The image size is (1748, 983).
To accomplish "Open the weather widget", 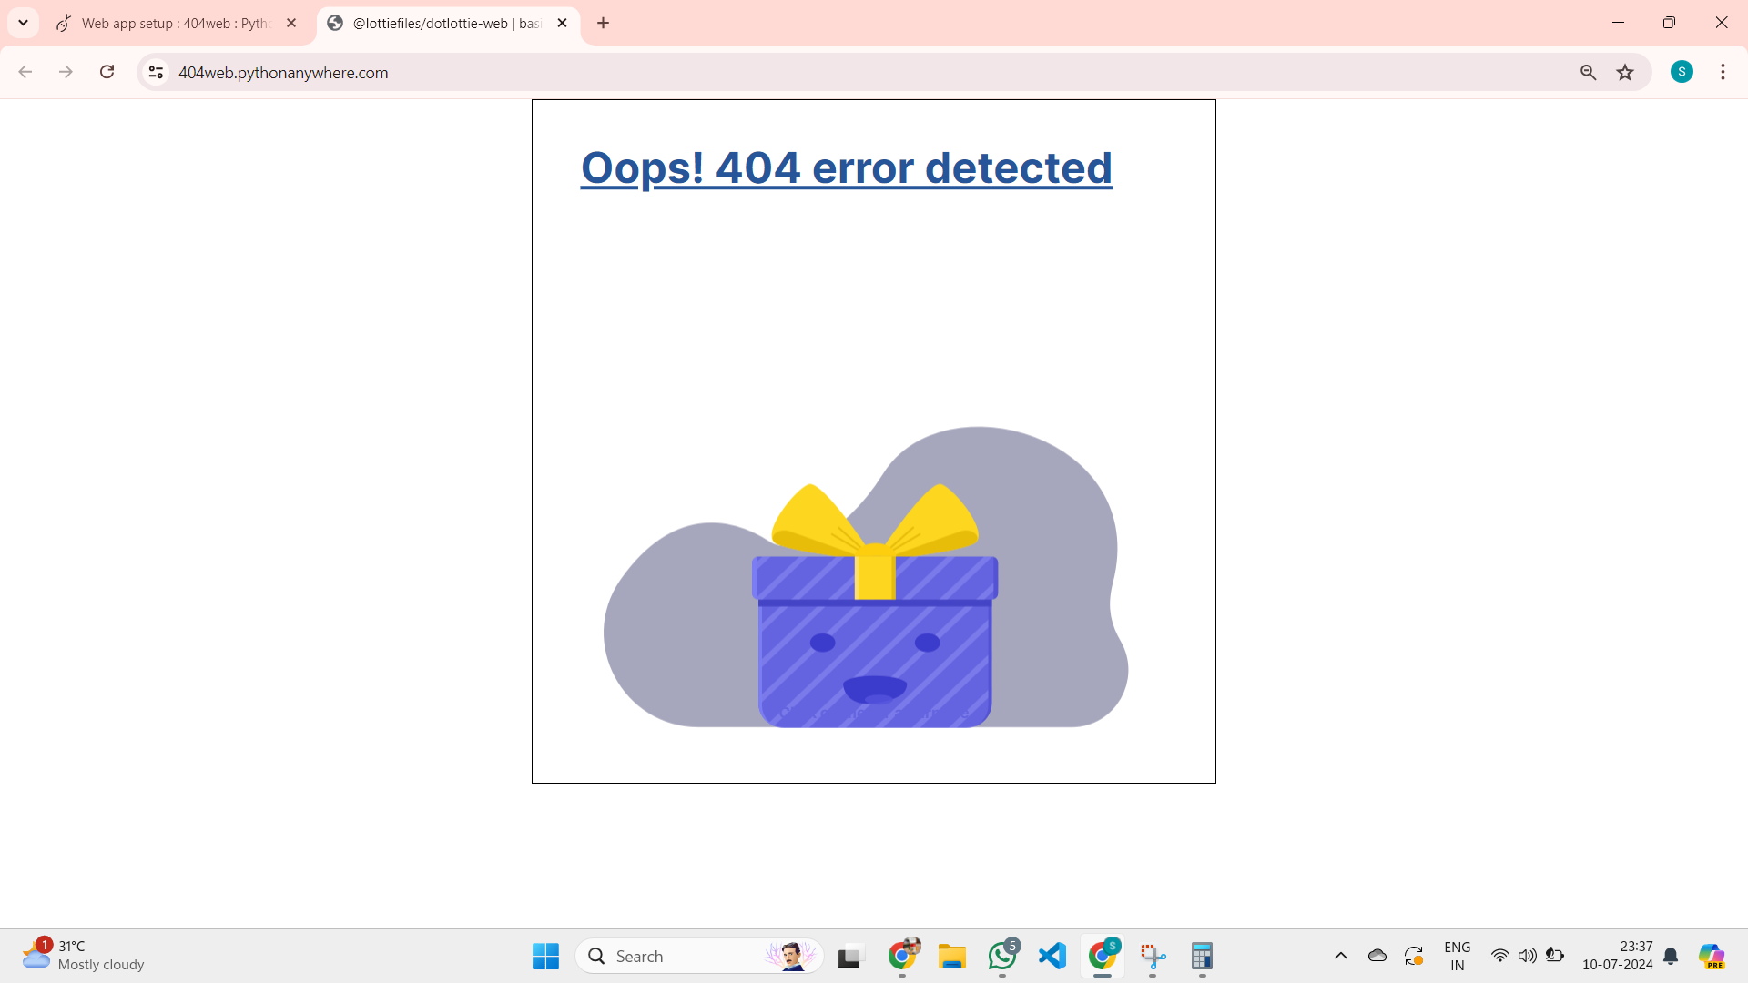I will coord(84,956).
